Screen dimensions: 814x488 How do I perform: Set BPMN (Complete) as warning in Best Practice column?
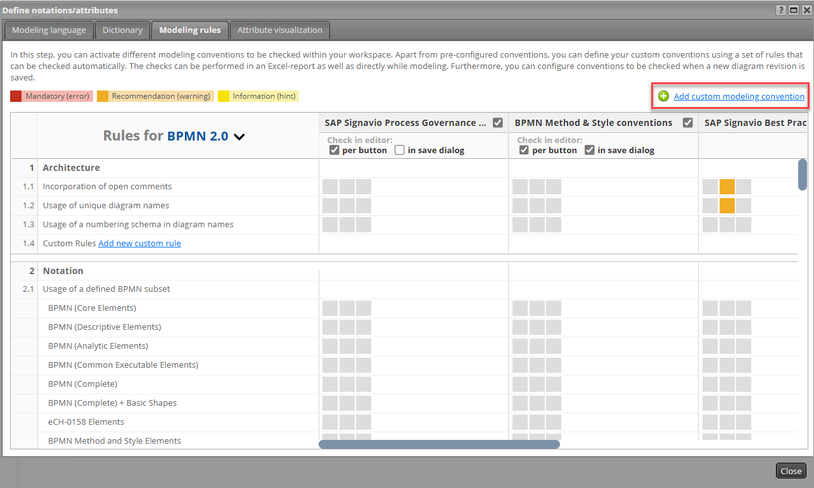point(727,384)
